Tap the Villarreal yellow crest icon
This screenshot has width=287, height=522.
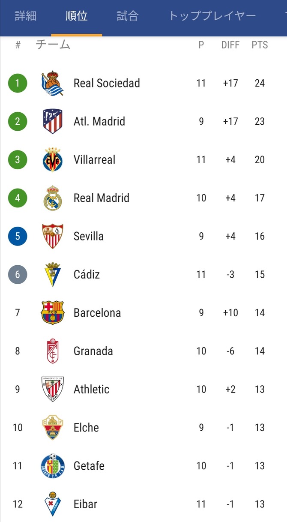(53, 159)
